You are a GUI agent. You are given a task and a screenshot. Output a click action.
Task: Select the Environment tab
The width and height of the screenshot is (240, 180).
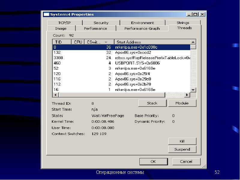pyautogui.click(x=142, y=23)
